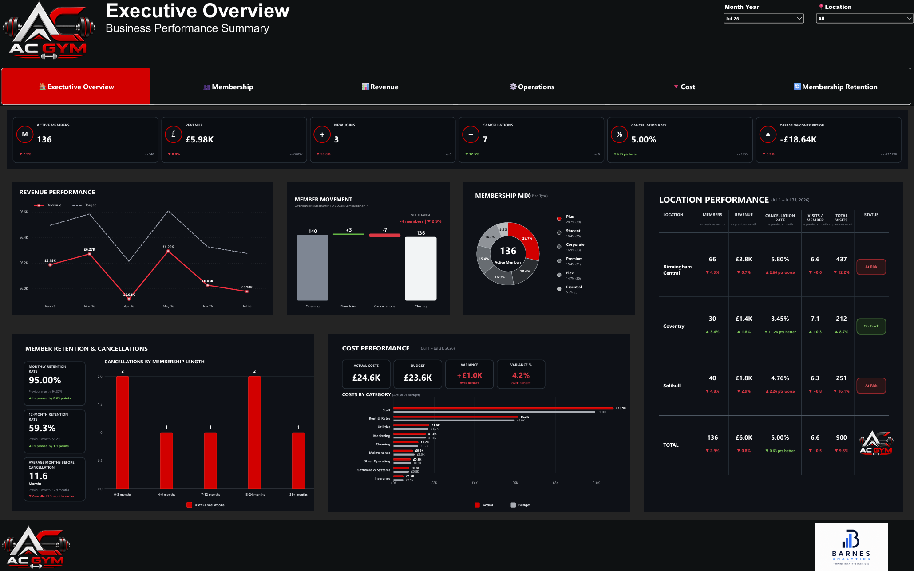The width and height of the screenshot is (914, 571).
Task: Click the Opening bar in Member Movement
Action: [313, 268]
